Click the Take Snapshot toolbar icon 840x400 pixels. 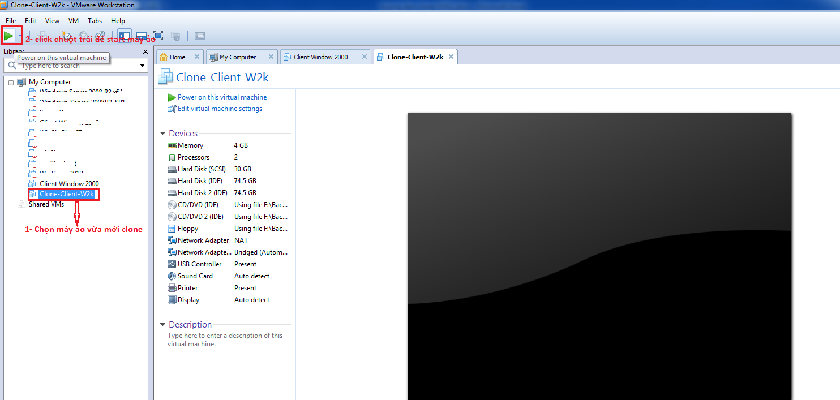pos(66,36)
